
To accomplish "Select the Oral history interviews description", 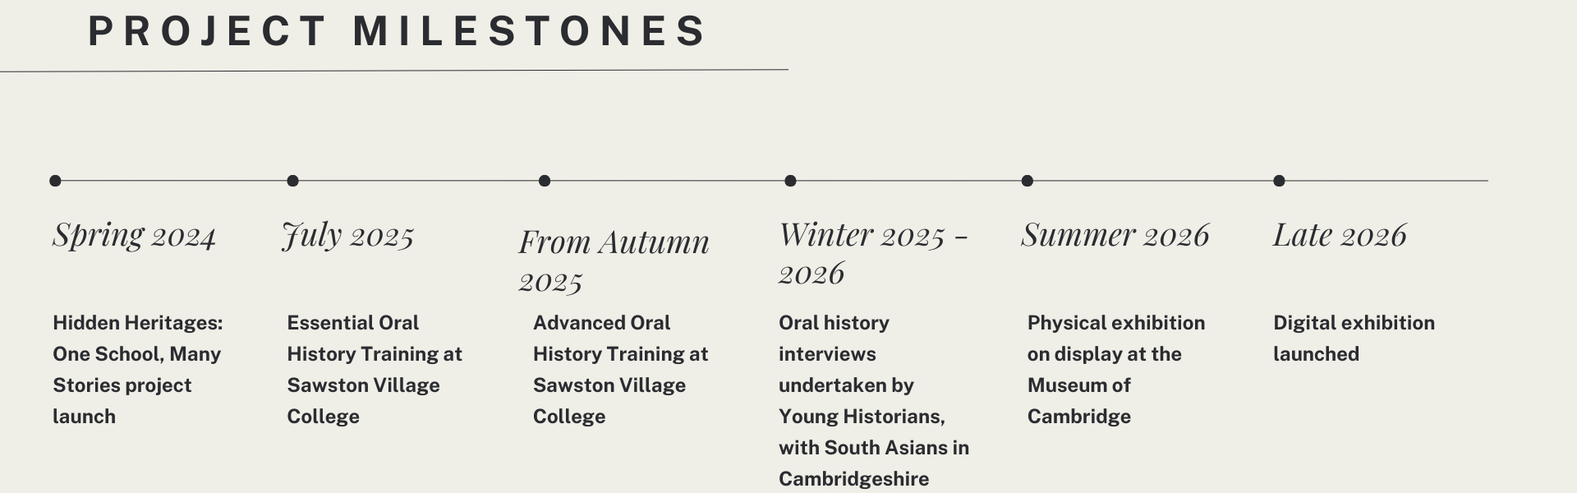I will tap(873, 400).
